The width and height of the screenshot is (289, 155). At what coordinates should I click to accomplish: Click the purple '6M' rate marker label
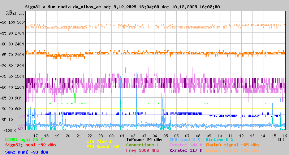click(x=20, y=128)
